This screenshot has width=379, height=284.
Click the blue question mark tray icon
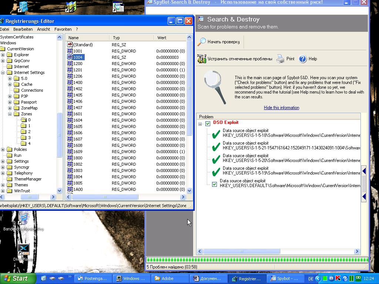[x=345, y=278]
